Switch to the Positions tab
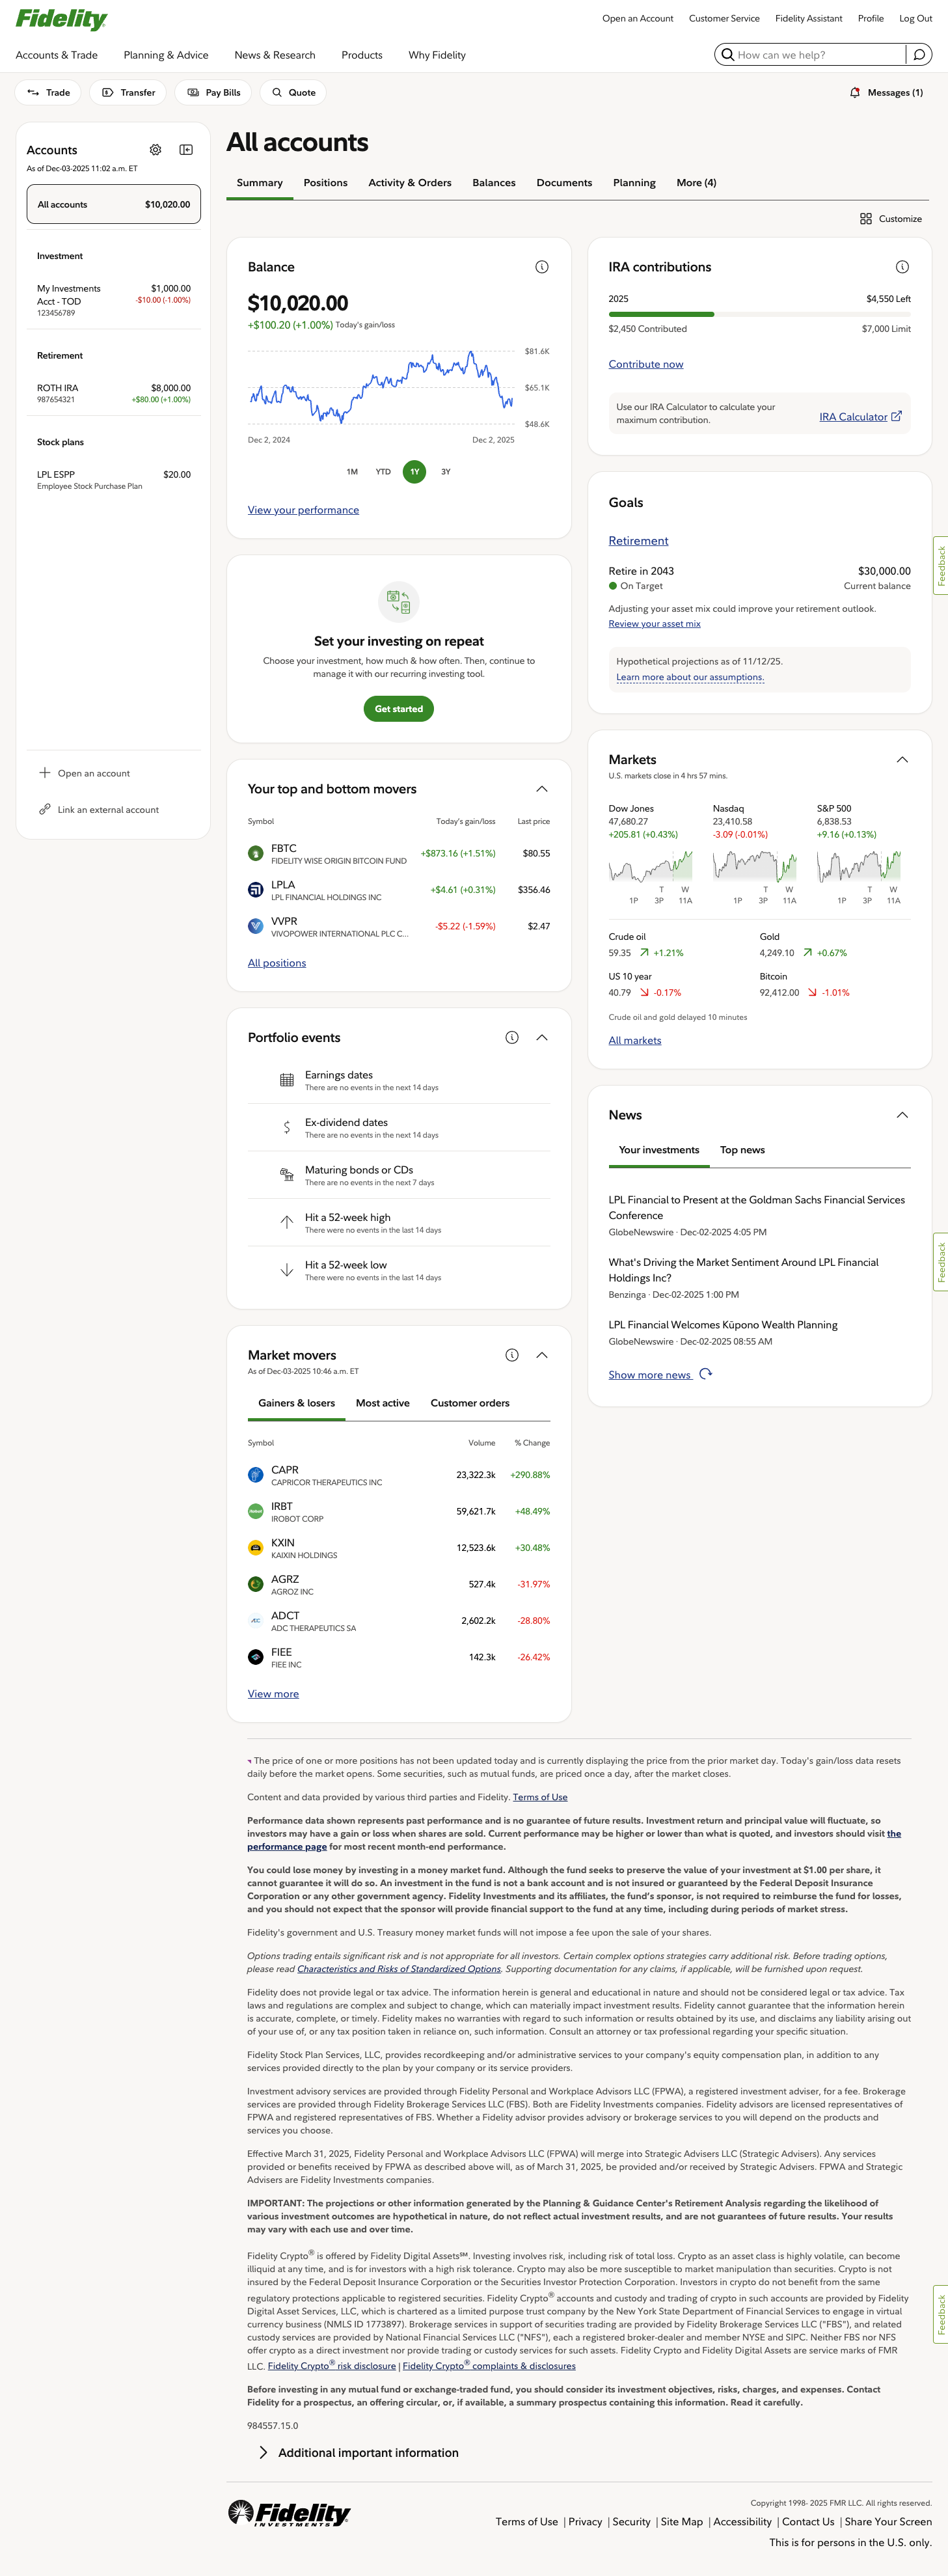 326,183
